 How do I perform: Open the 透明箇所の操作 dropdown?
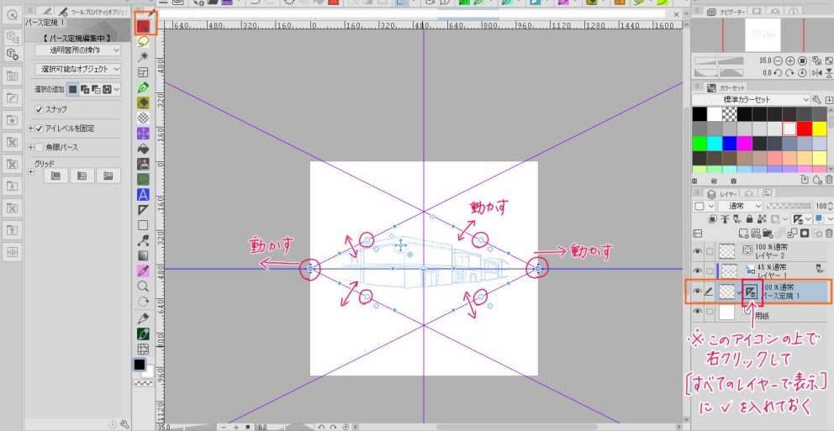pos(78,50)
